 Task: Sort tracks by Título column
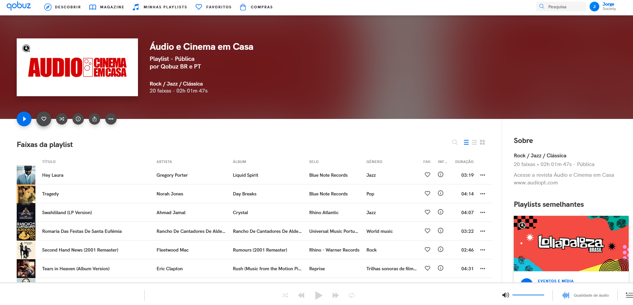(x=49, y=162)
